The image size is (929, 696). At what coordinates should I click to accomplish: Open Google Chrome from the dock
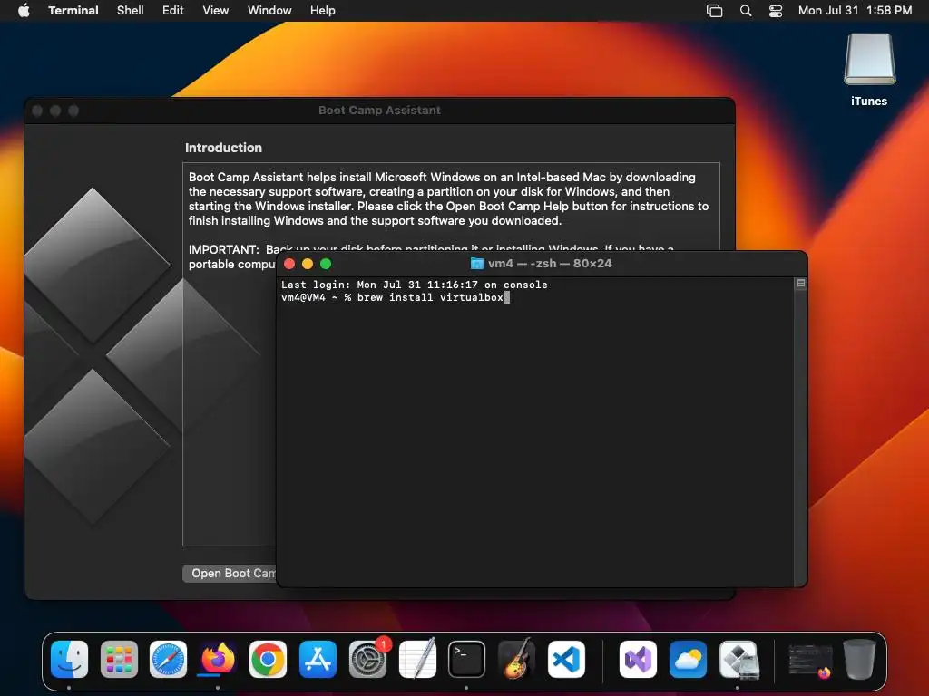click(x=268, y=660)
